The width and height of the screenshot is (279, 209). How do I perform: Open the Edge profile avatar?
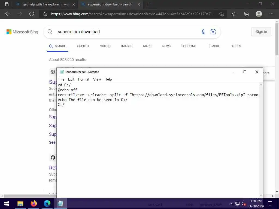pyautogui.click(x=259, y=14)
